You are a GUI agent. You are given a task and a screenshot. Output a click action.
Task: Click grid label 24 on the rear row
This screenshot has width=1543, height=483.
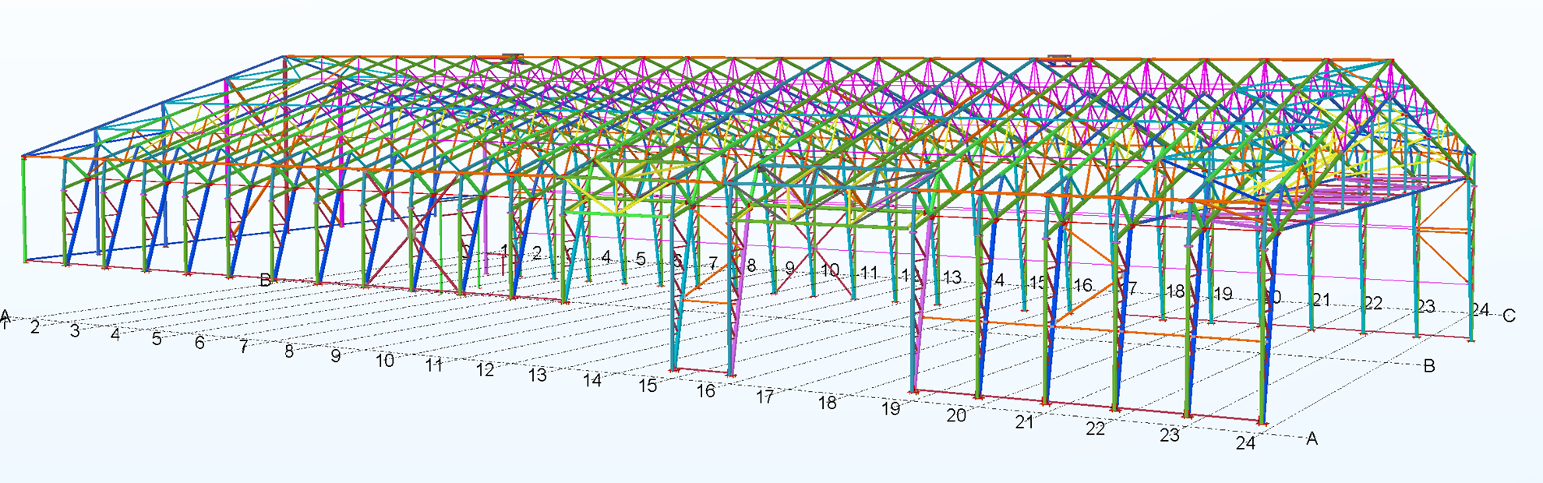[x=1480, y=310]
